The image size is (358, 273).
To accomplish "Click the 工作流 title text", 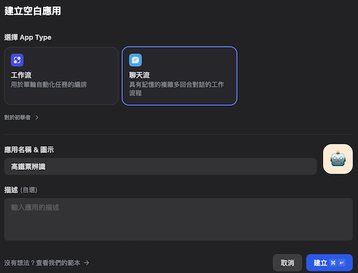I will pos(21,75).
